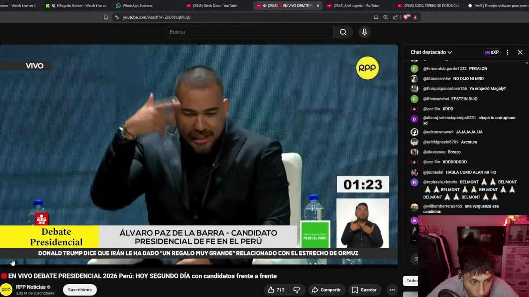Screen dimensions: 529x297
Task: Click avatar of @williamherrera3452 in chat
Action: pyautogui.click(x=414, y=207)
